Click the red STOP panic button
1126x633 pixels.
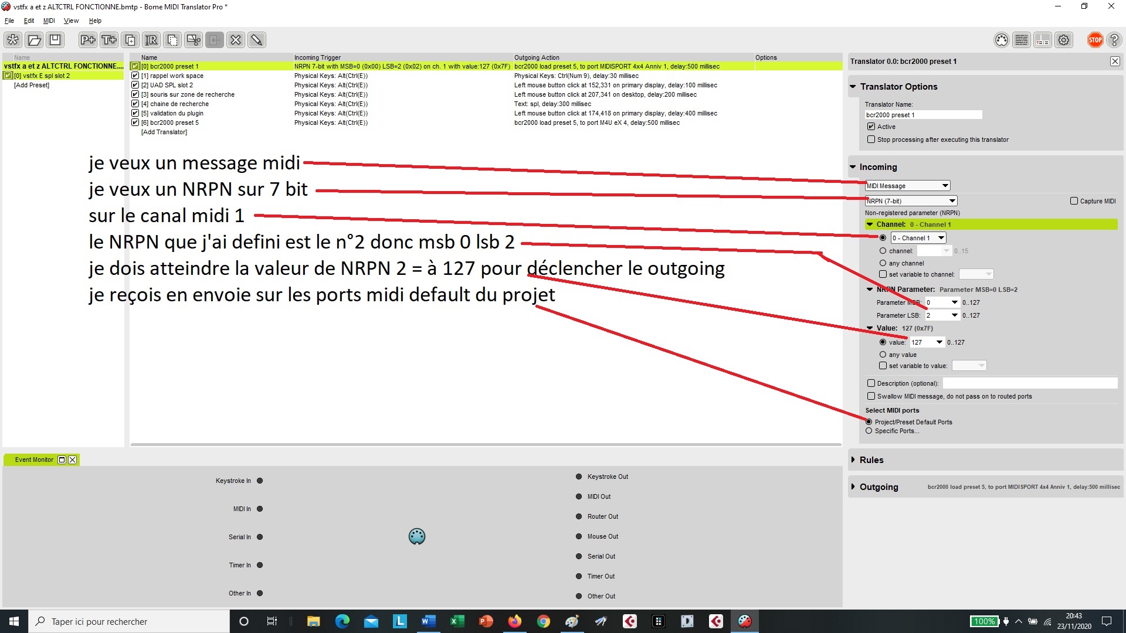coord(1094,40)
